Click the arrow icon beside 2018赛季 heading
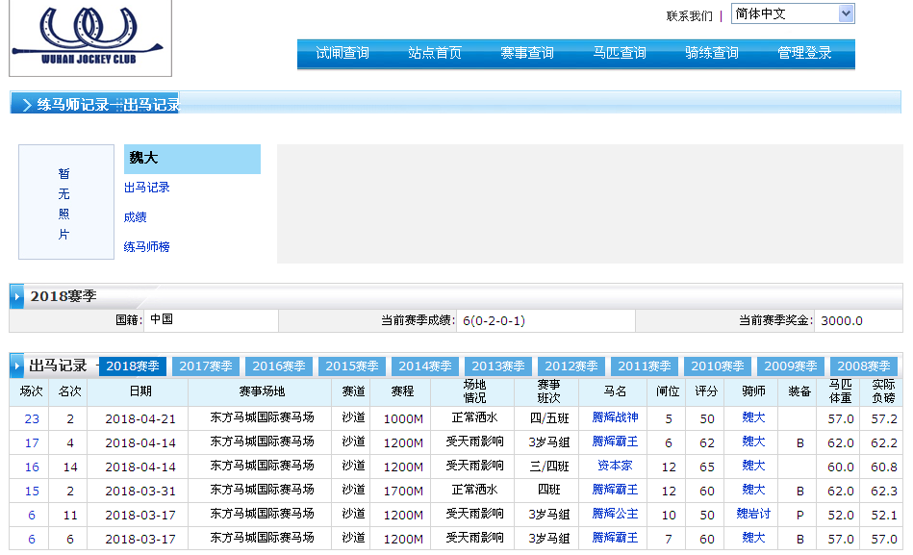The width and height of the screenshot is (913, 555). click(17, 296)
